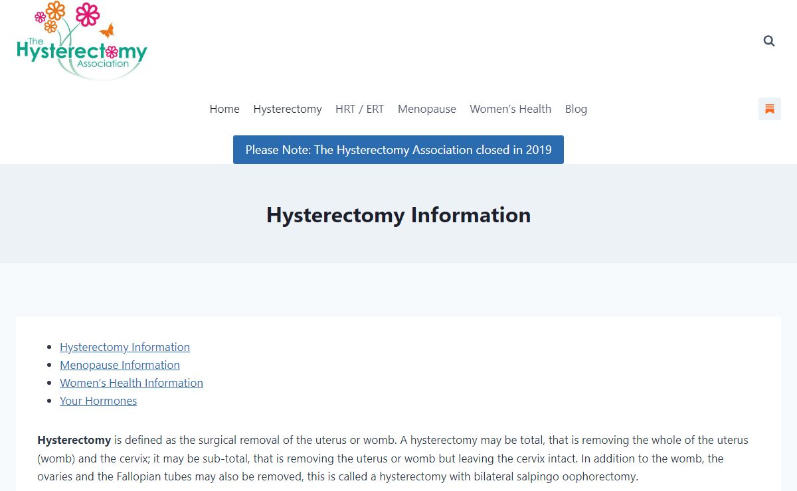
Task: Open the HRT / ERT menu item
Action: tap(359, 109)
